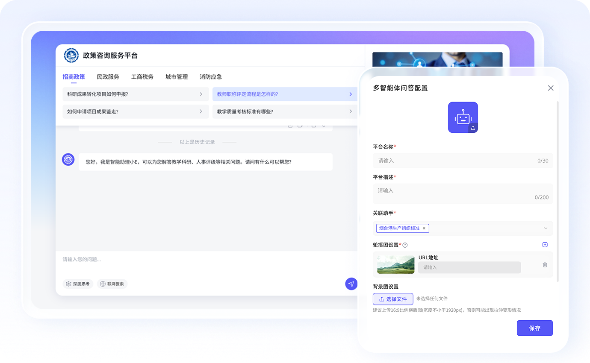This screenshot has height=363, width=590.
Task: Click the assistant avatar icon in chat
Action: point(68,160)
